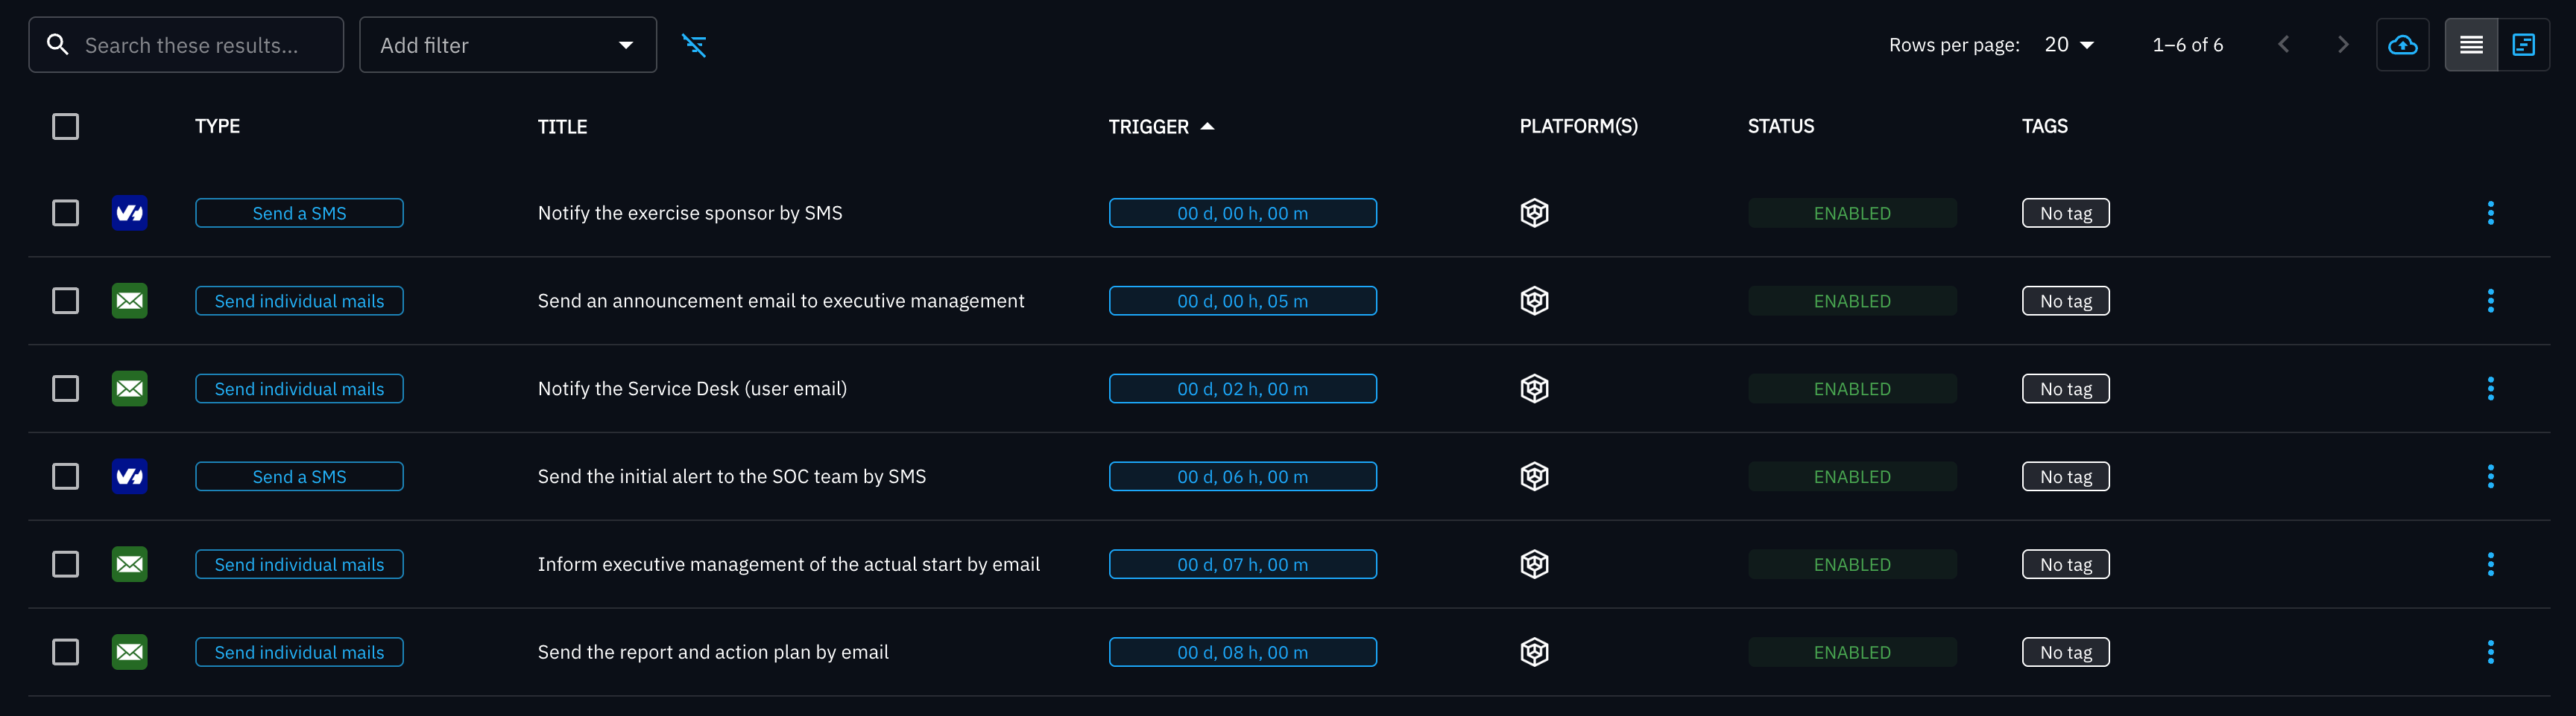Screen dimensions: 2576x716
Task: Sort the table by TYPE column
Action: point(217,127)
